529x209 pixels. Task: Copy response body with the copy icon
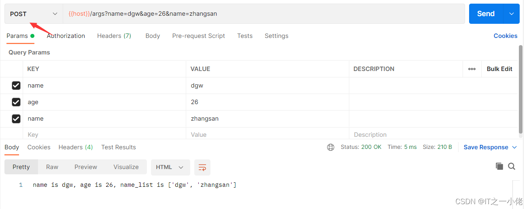[499, 166]
